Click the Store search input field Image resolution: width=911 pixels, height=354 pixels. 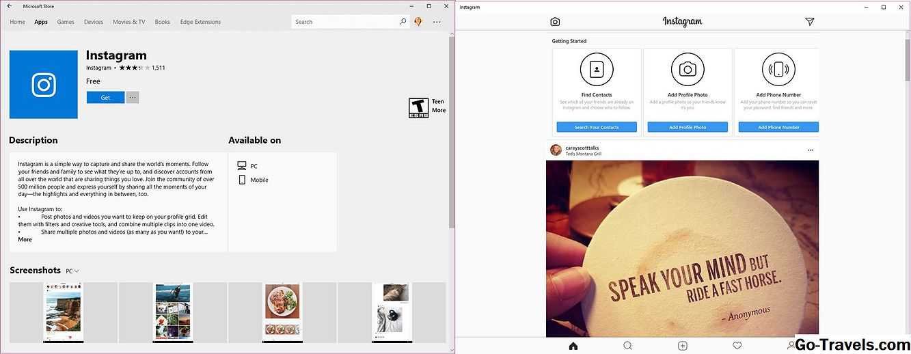tap(344, 22)
